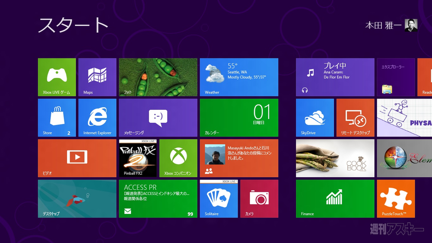Open the Physamajig game tile
432x243 pixels.
point(404,118)
